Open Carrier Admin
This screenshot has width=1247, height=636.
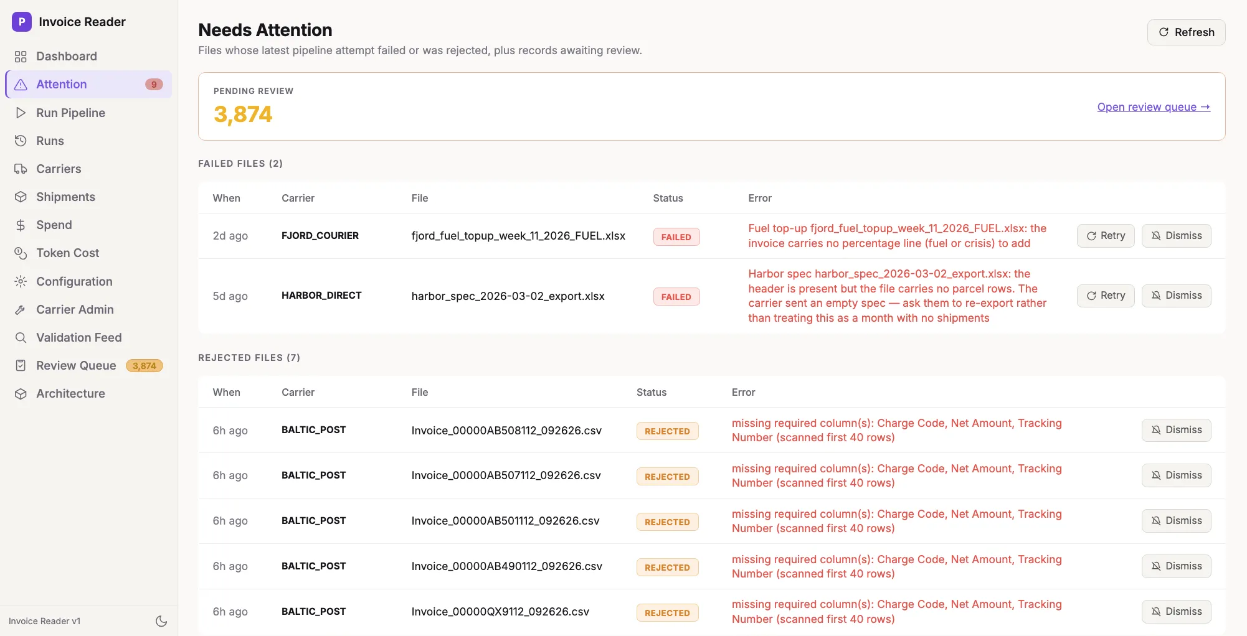click(88, 309)
